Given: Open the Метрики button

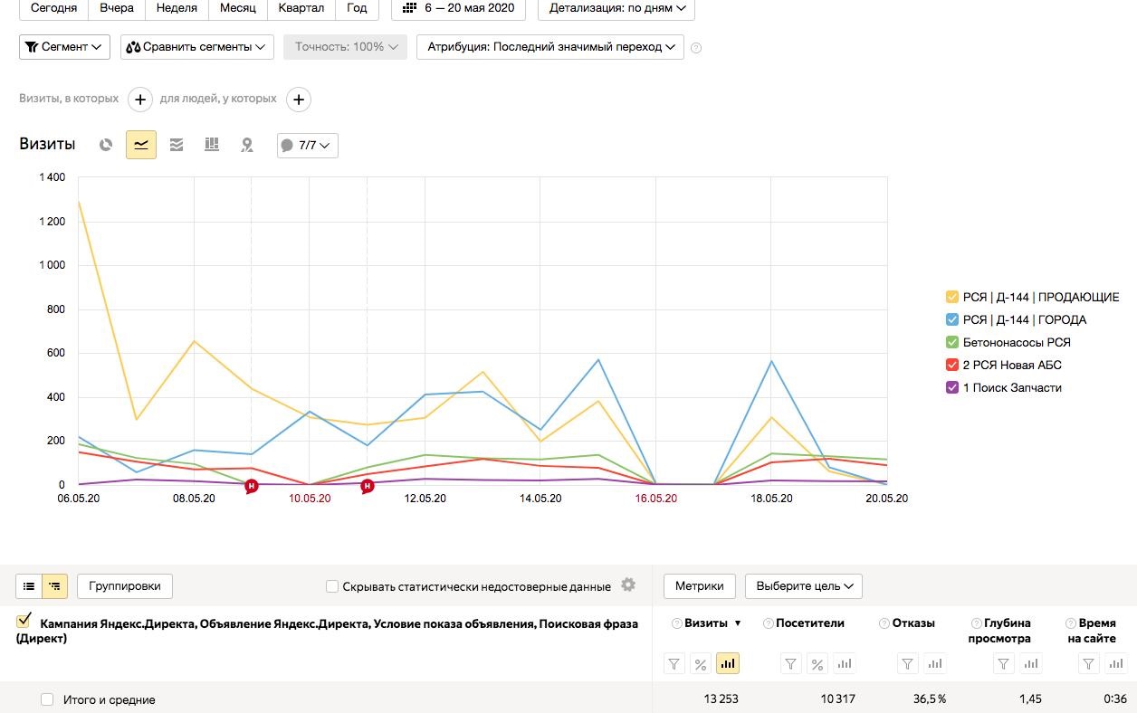Looking at the screenshot, I should [x=699, y=586].
